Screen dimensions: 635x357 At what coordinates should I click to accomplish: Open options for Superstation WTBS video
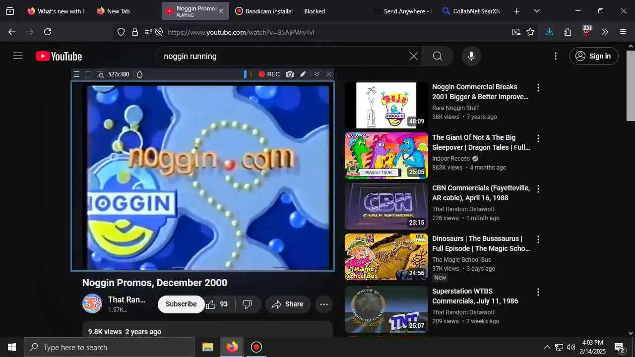point(538,292)
